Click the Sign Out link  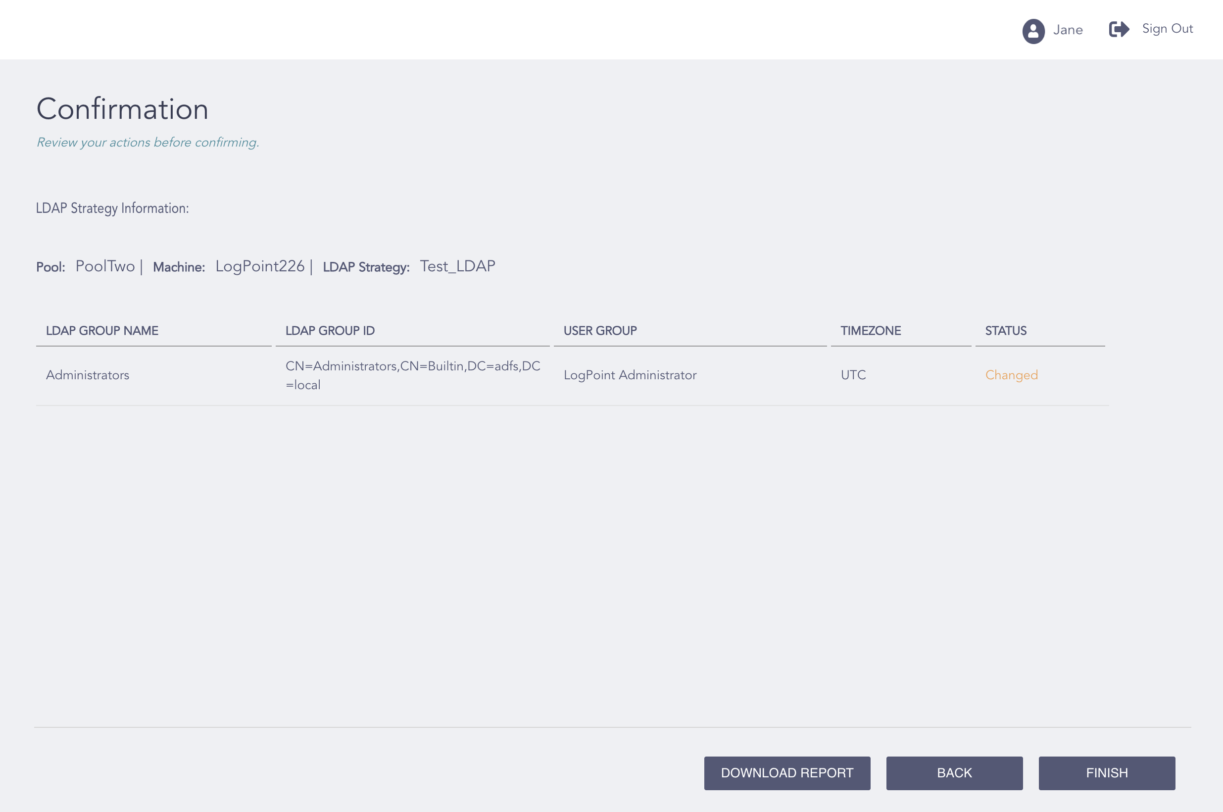1167,29
